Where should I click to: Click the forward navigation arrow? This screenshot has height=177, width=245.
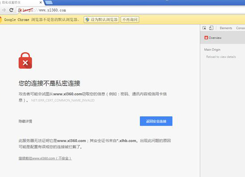[4, 10]
